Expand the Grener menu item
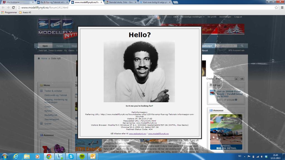 tap(41, 124)
